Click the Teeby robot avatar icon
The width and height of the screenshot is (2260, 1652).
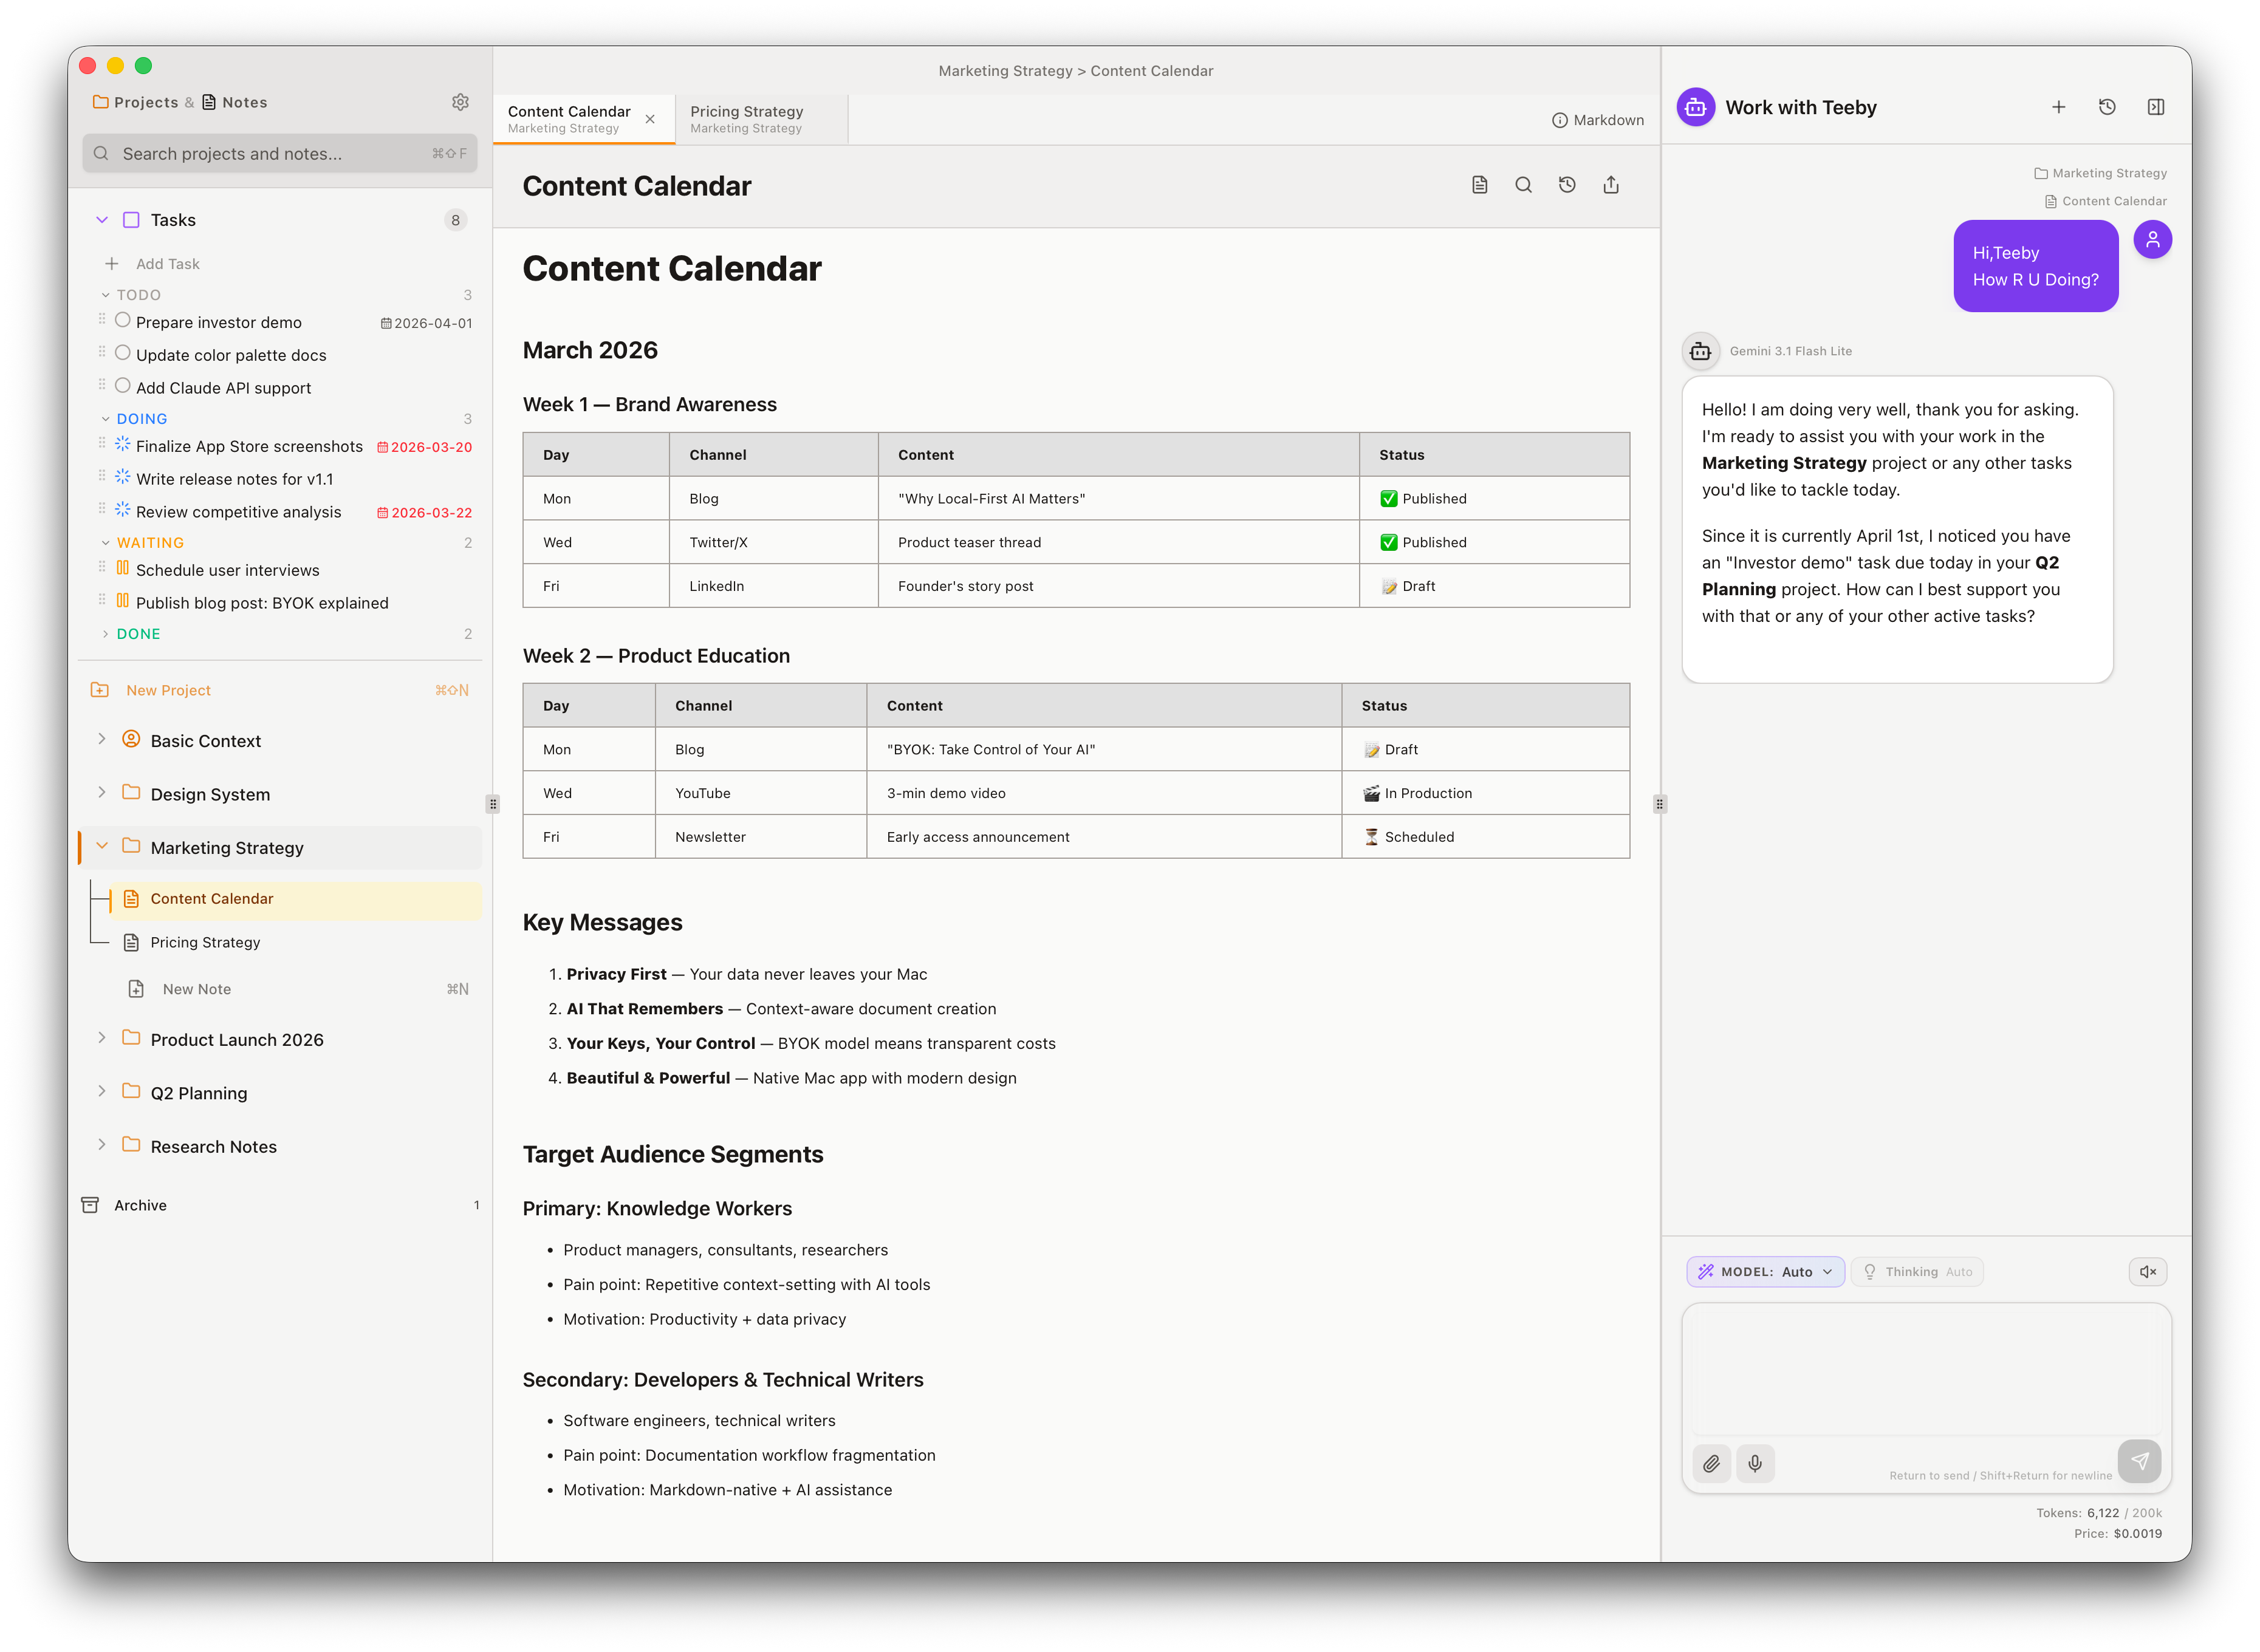[x=1696, y=107]
